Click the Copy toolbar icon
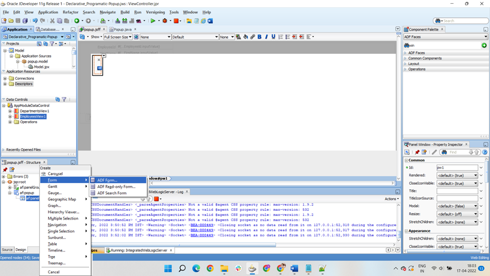490x276 pixels. click(59, 21)
